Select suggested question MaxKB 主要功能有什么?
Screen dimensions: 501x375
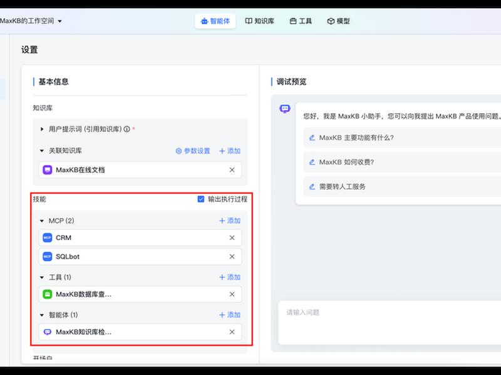coord(402,137)
